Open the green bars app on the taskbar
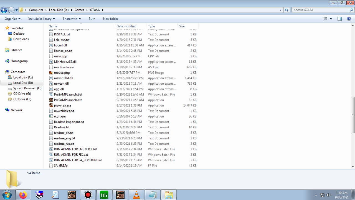 pyautogui.click(x=104, y=195)
